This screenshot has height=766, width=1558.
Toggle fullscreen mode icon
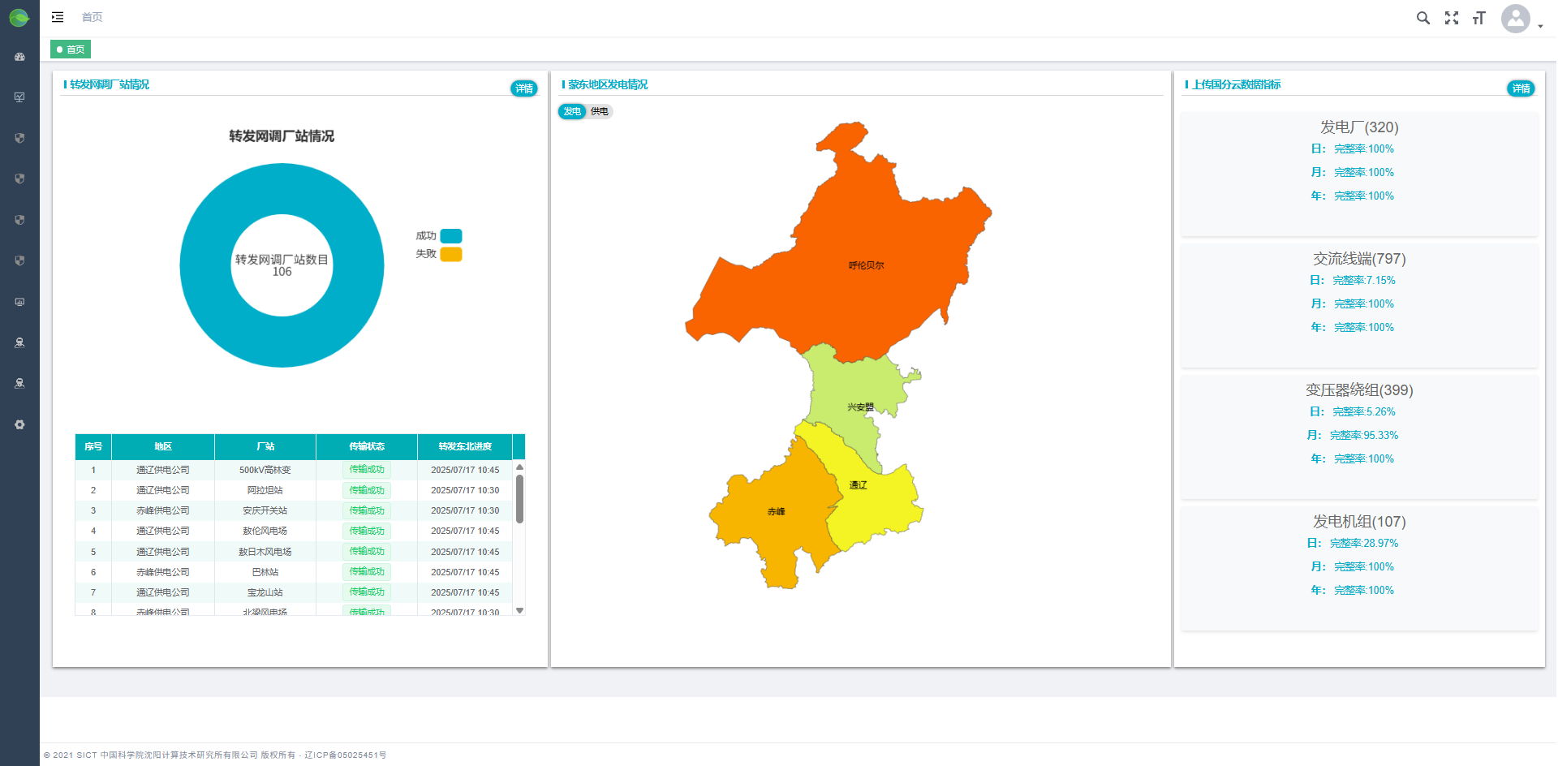coord(1451,18)
